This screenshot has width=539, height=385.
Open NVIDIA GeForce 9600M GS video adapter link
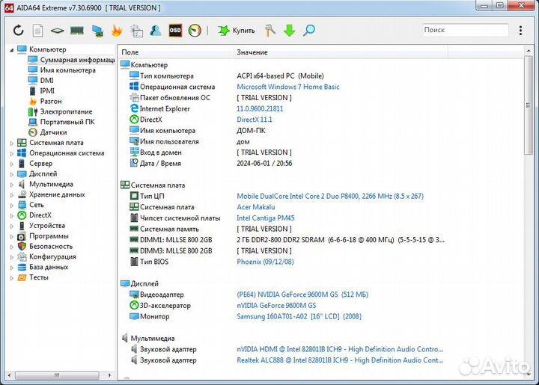point(302,295)
